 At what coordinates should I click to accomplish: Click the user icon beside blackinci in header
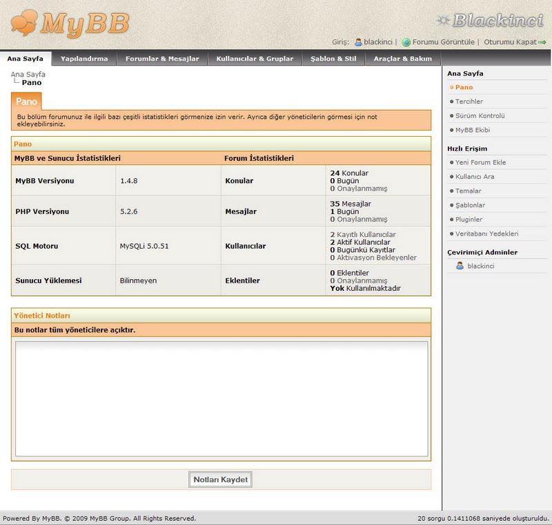[x=358, y=42]
